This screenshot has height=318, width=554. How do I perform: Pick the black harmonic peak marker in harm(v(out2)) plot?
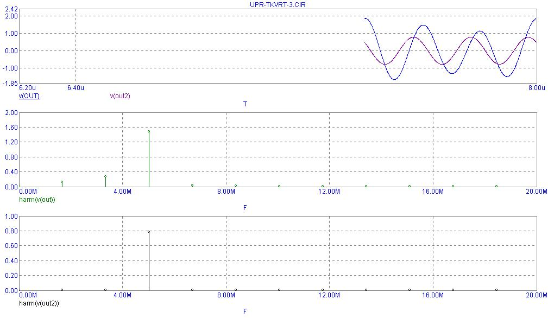(149, 232)
